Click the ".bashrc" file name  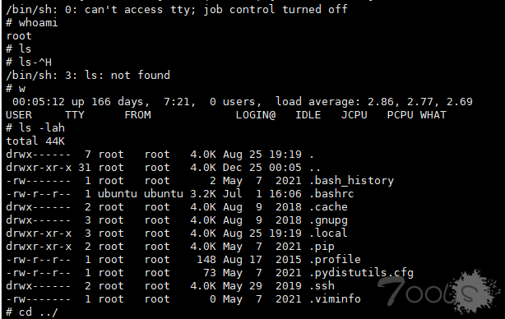pos(331,194)
